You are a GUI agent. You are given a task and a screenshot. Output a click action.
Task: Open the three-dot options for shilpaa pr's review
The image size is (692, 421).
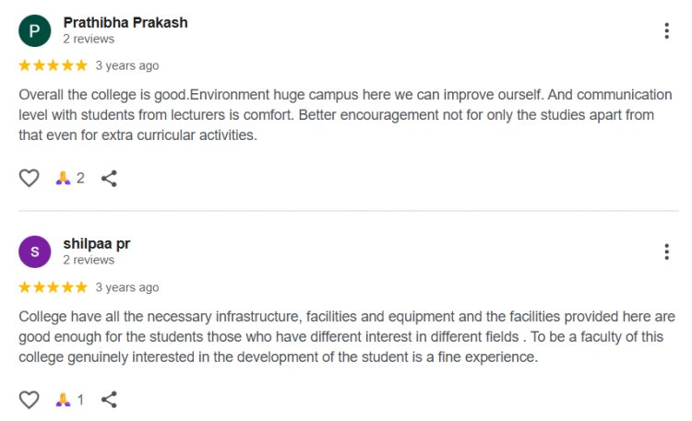666,251
